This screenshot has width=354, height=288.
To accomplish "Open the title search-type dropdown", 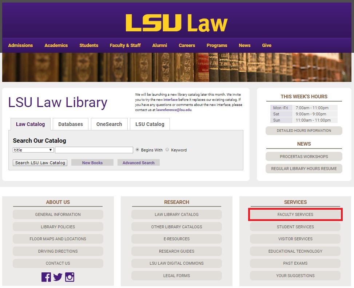I will coord(33,150).
